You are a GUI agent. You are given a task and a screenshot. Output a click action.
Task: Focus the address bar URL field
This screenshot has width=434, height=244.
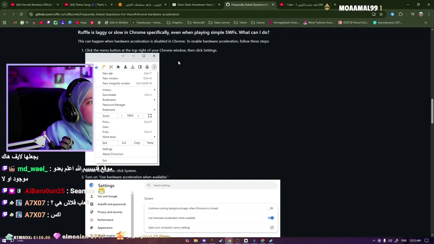click(x=200, y=14)
